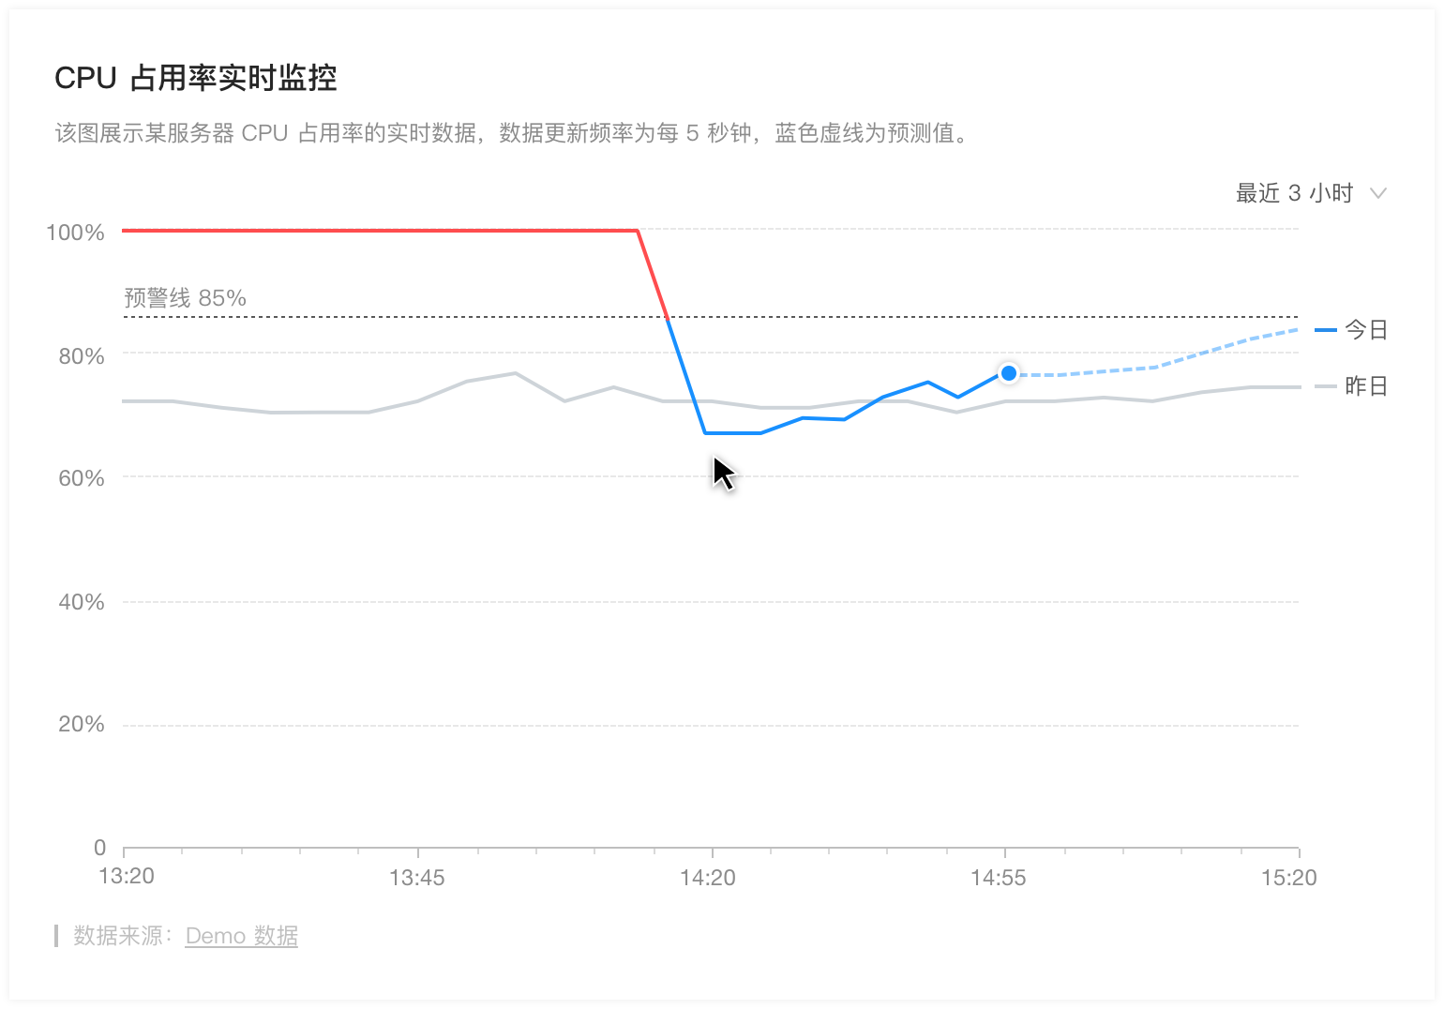Click the 13:45 x-axis time label
Screen dimensions: 1444x1009
(x=417, y=878)
